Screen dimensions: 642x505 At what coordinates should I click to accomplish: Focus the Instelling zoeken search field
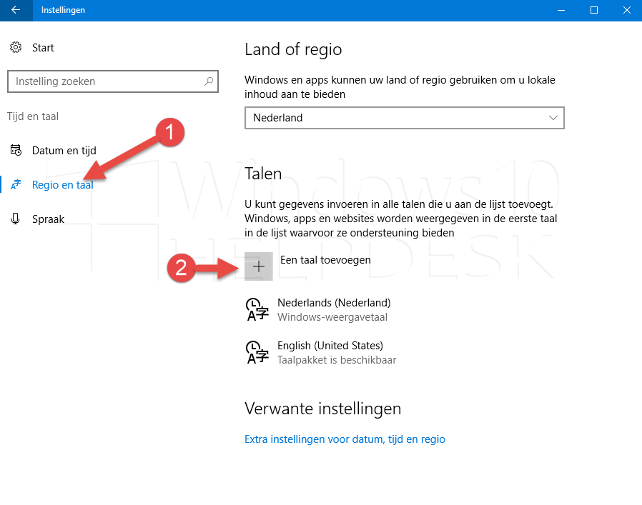click(112, 81)
